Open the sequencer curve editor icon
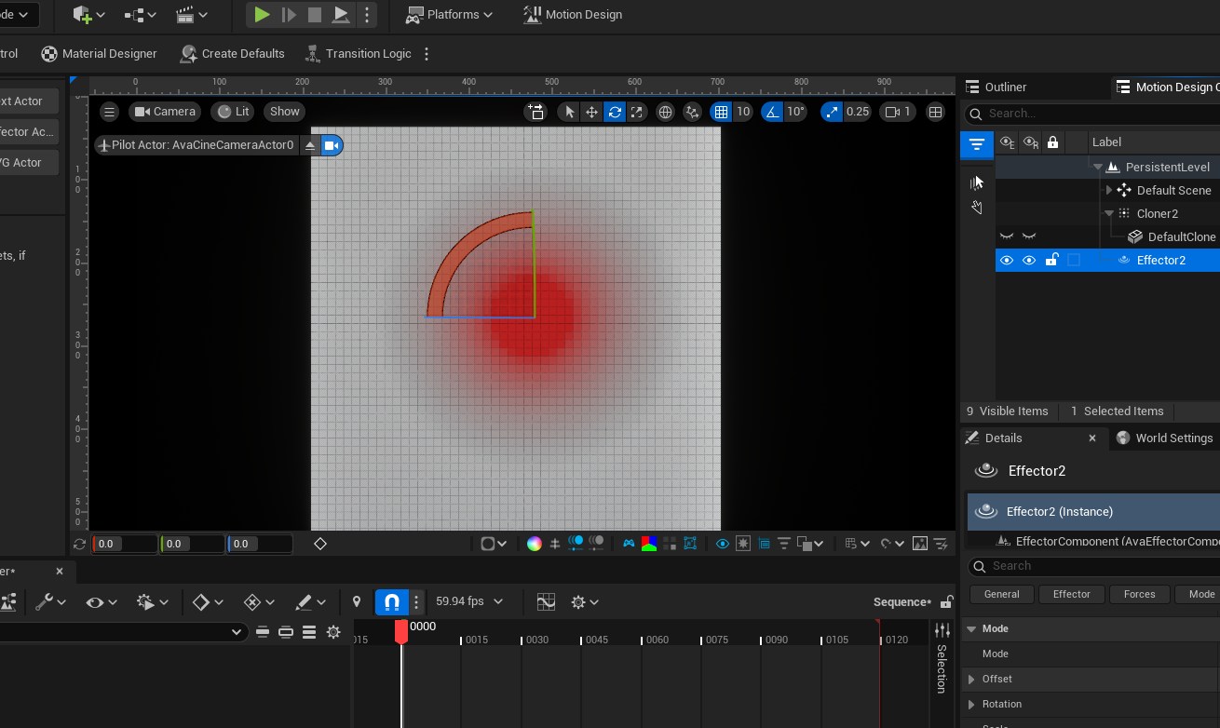Viewport: 1220px width, 728px height. coord(546,602)
